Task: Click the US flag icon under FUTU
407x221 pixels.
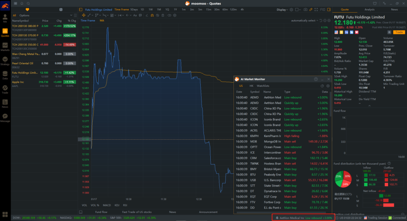Action: click(x=336, y=32)
